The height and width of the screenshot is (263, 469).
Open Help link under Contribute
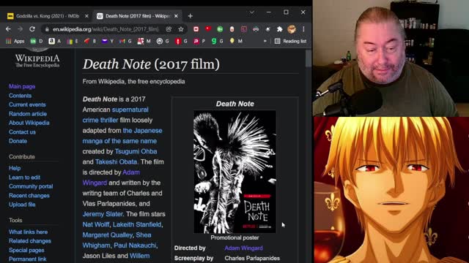pyautogui.click(x=15, y=168)
